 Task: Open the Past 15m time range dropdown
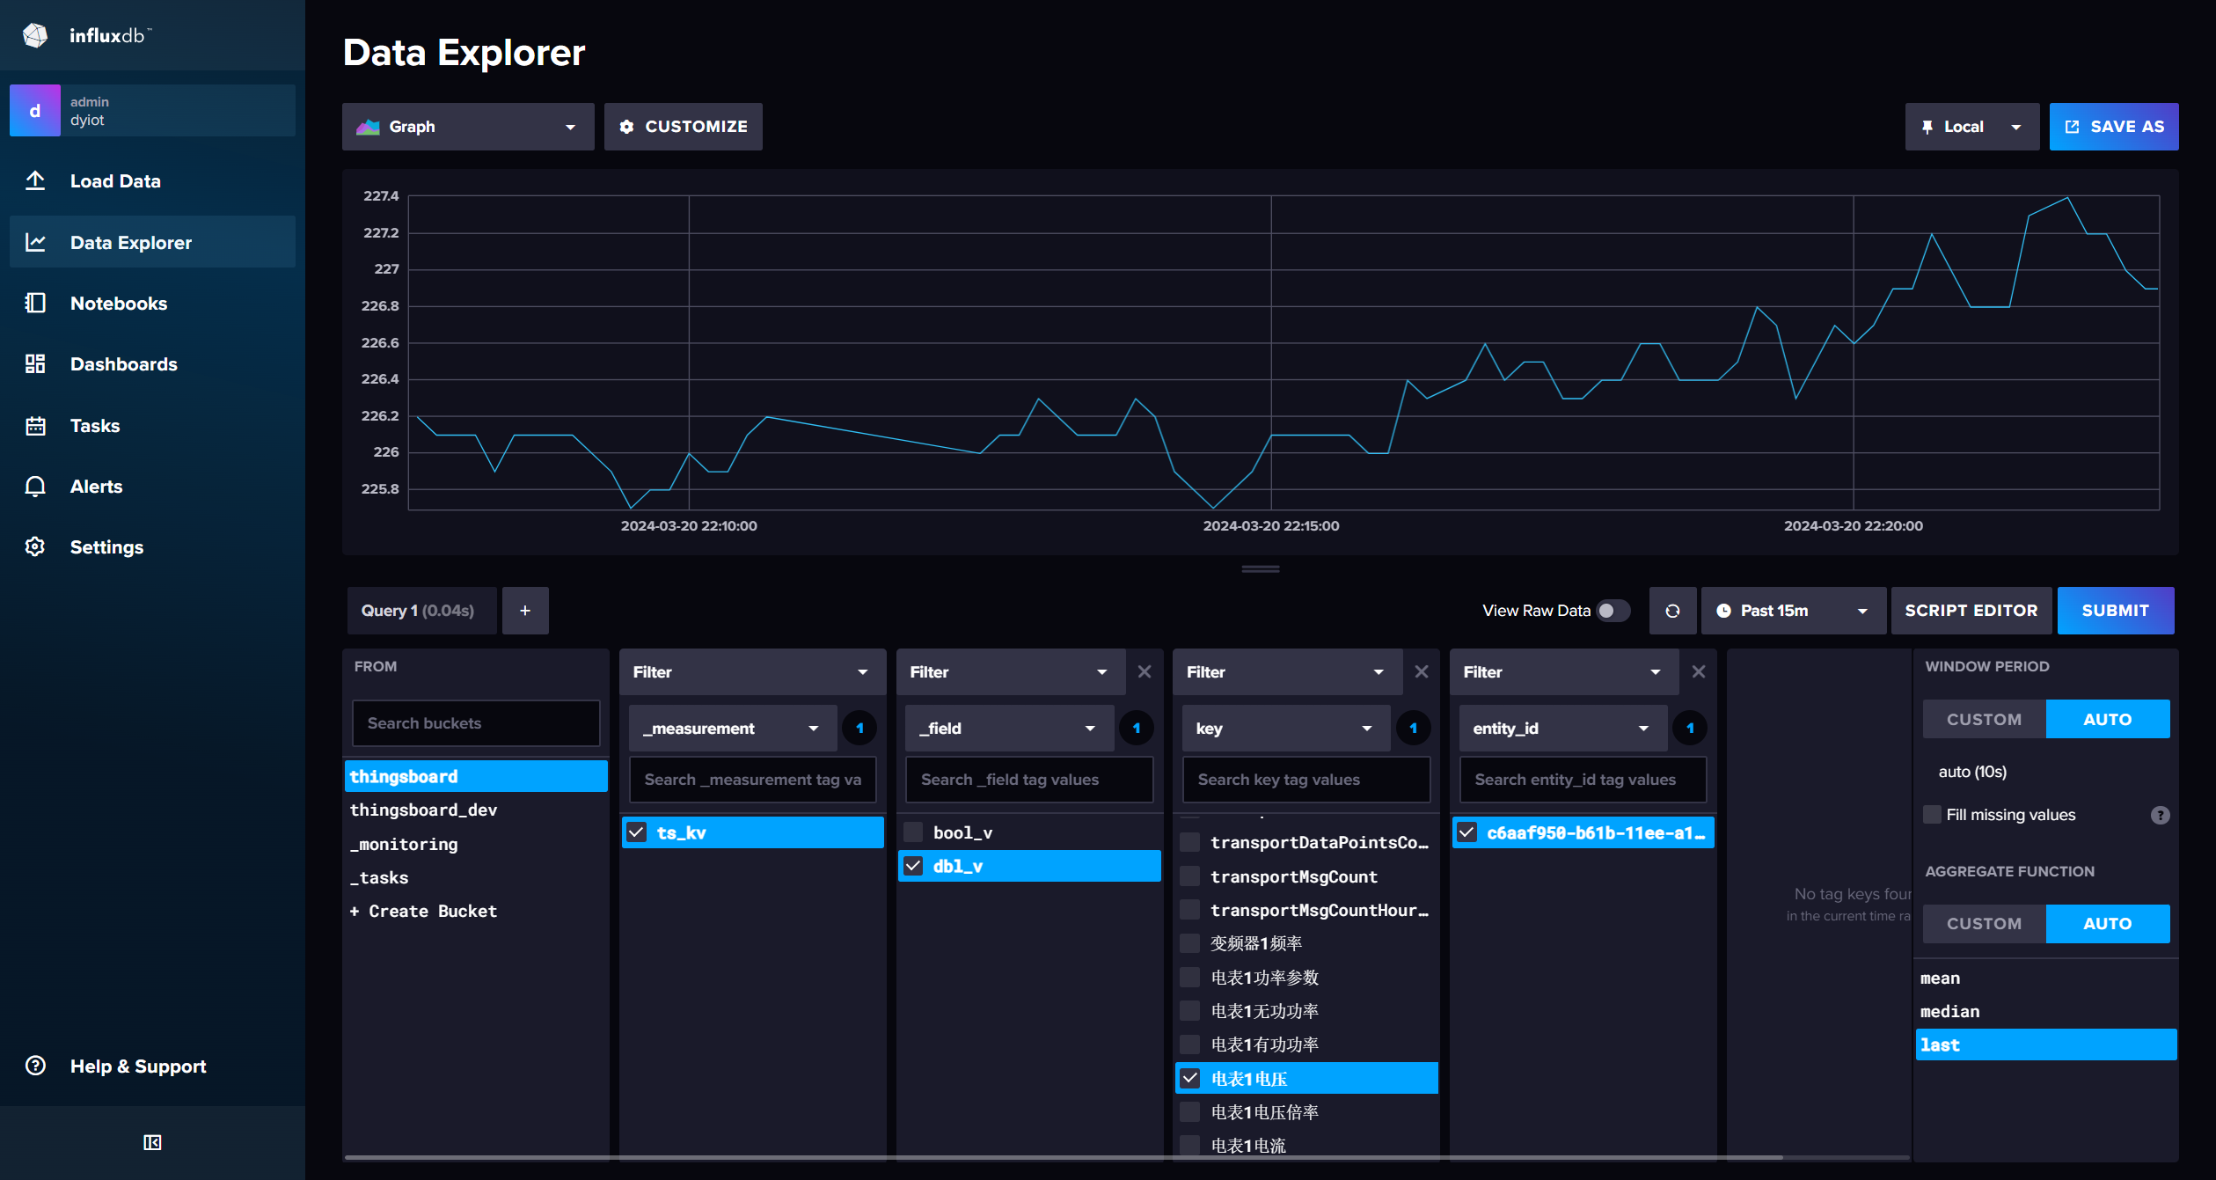point(1793,611)
